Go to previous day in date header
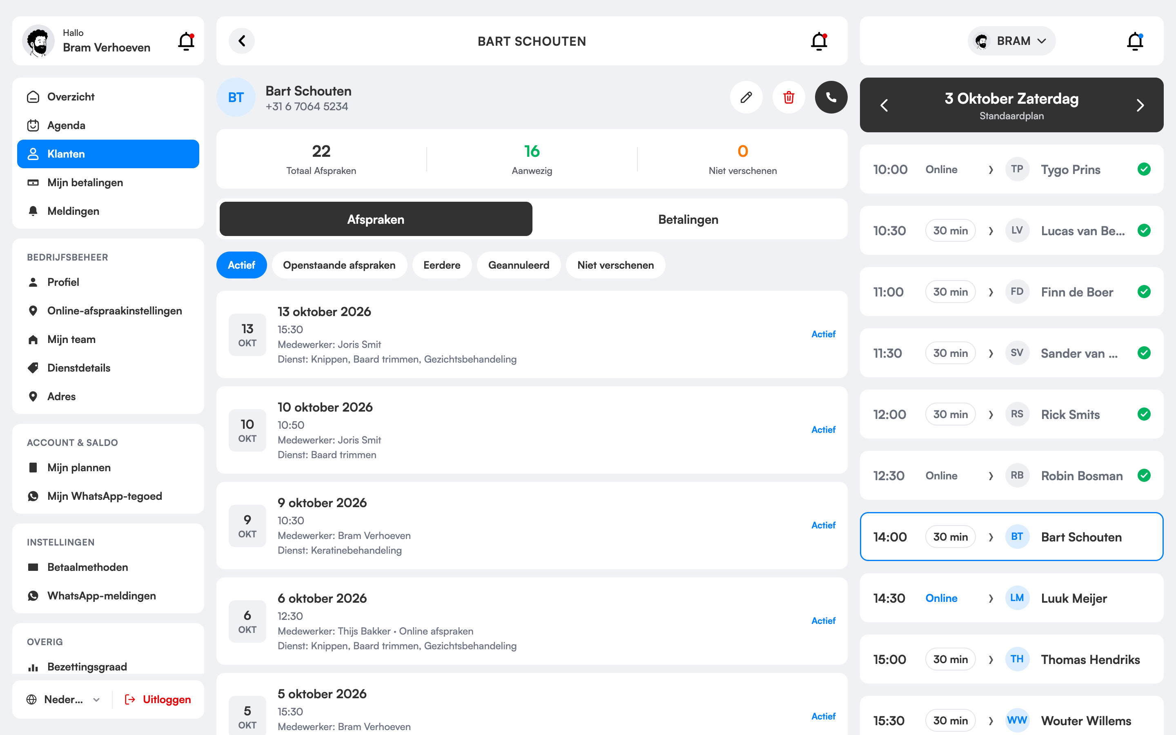 [x=884, y=105]
